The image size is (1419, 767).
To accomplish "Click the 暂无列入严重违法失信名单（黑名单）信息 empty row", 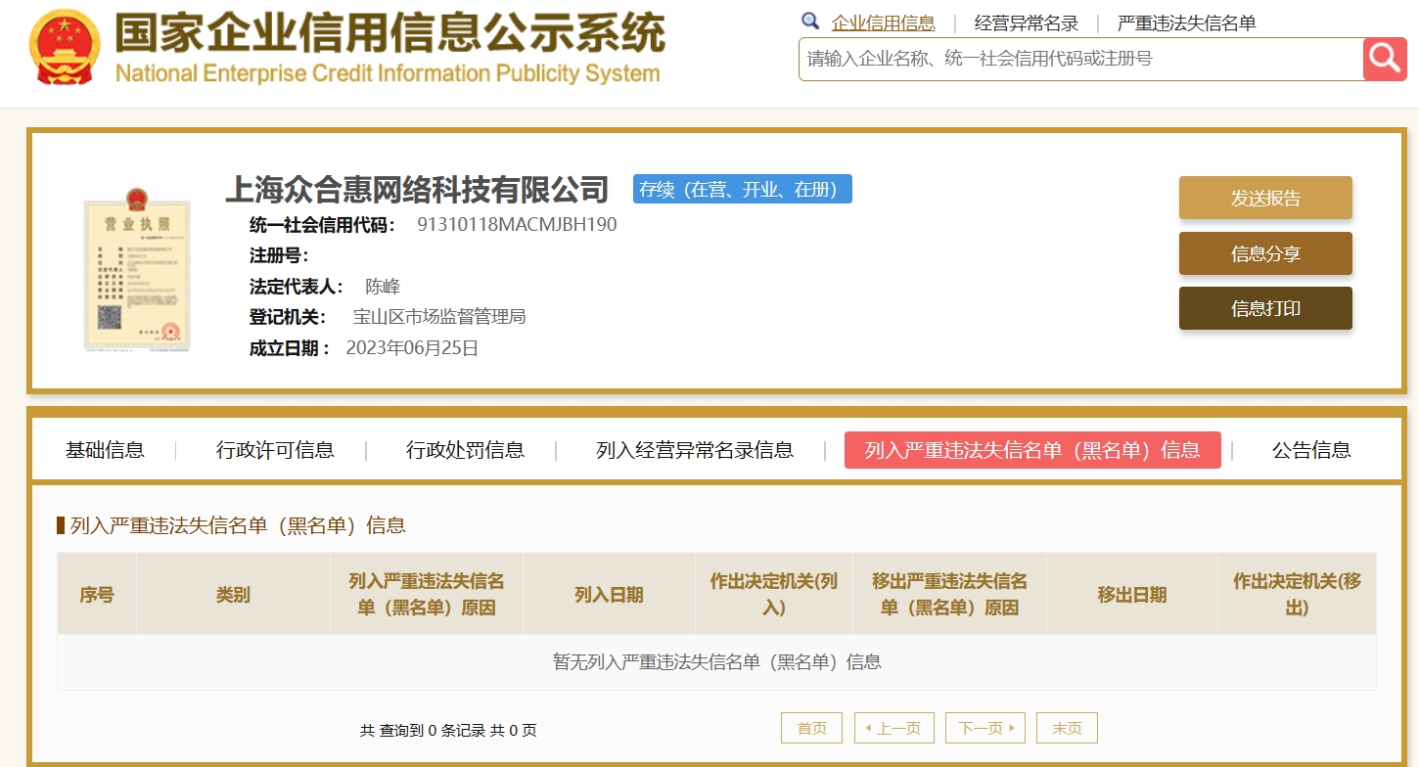I will click(717, 662).
